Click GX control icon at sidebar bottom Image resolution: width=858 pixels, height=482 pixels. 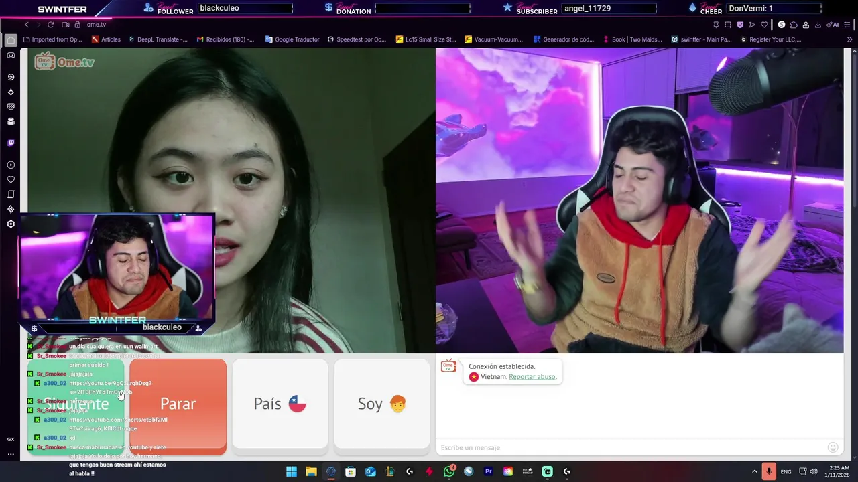11,439
